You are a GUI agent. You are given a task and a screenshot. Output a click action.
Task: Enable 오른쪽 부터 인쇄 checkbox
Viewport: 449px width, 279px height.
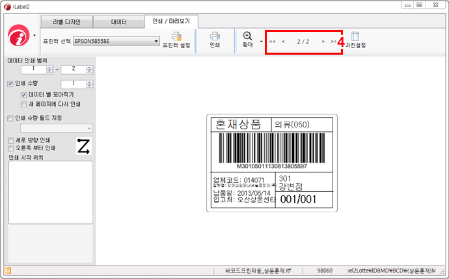(10, 148)
